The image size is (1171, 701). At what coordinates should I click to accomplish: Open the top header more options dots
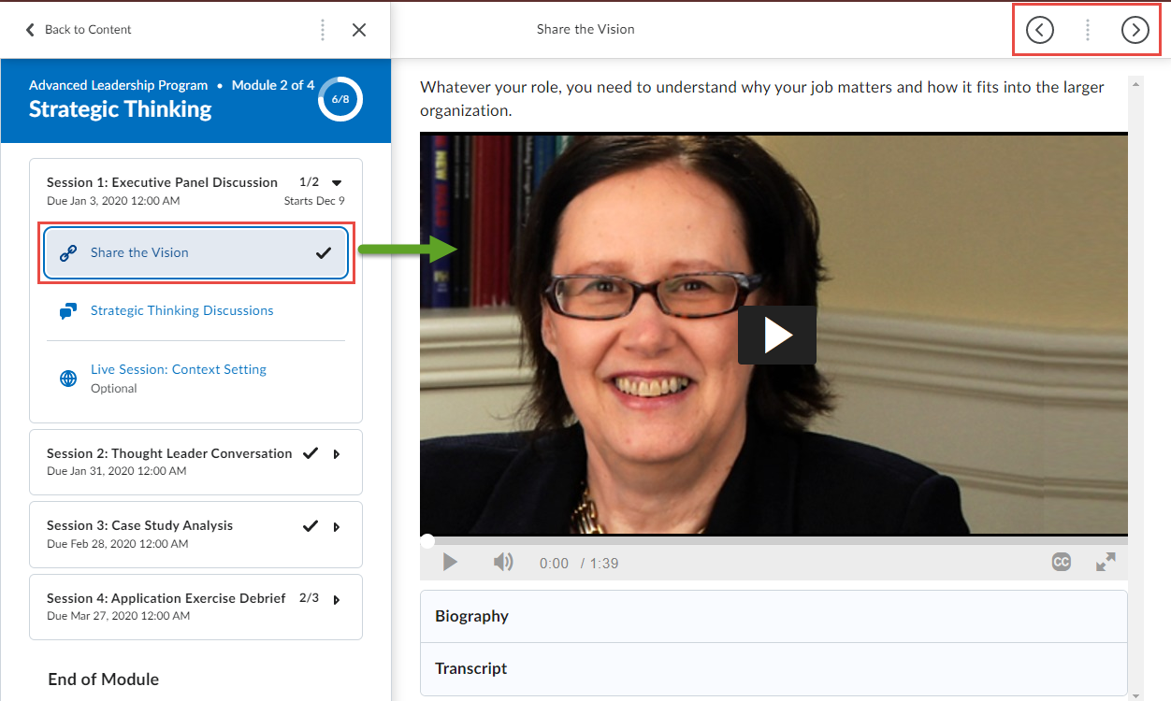point(1087,30)
